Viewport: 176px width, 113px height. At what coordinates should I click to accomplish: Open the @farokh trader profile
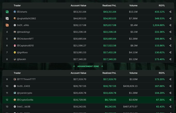pyautogui.click(x=21, y=59)
